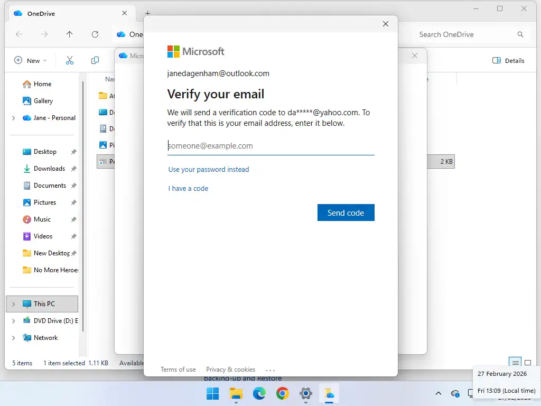Launch Google Chrome from the taskbar

[282, 394]
